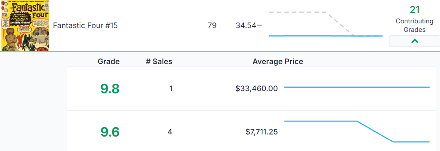View the 9.6 grade price trend line
Image resolution: width=440 pixels, height=151 pixels.
pos(357,131)
